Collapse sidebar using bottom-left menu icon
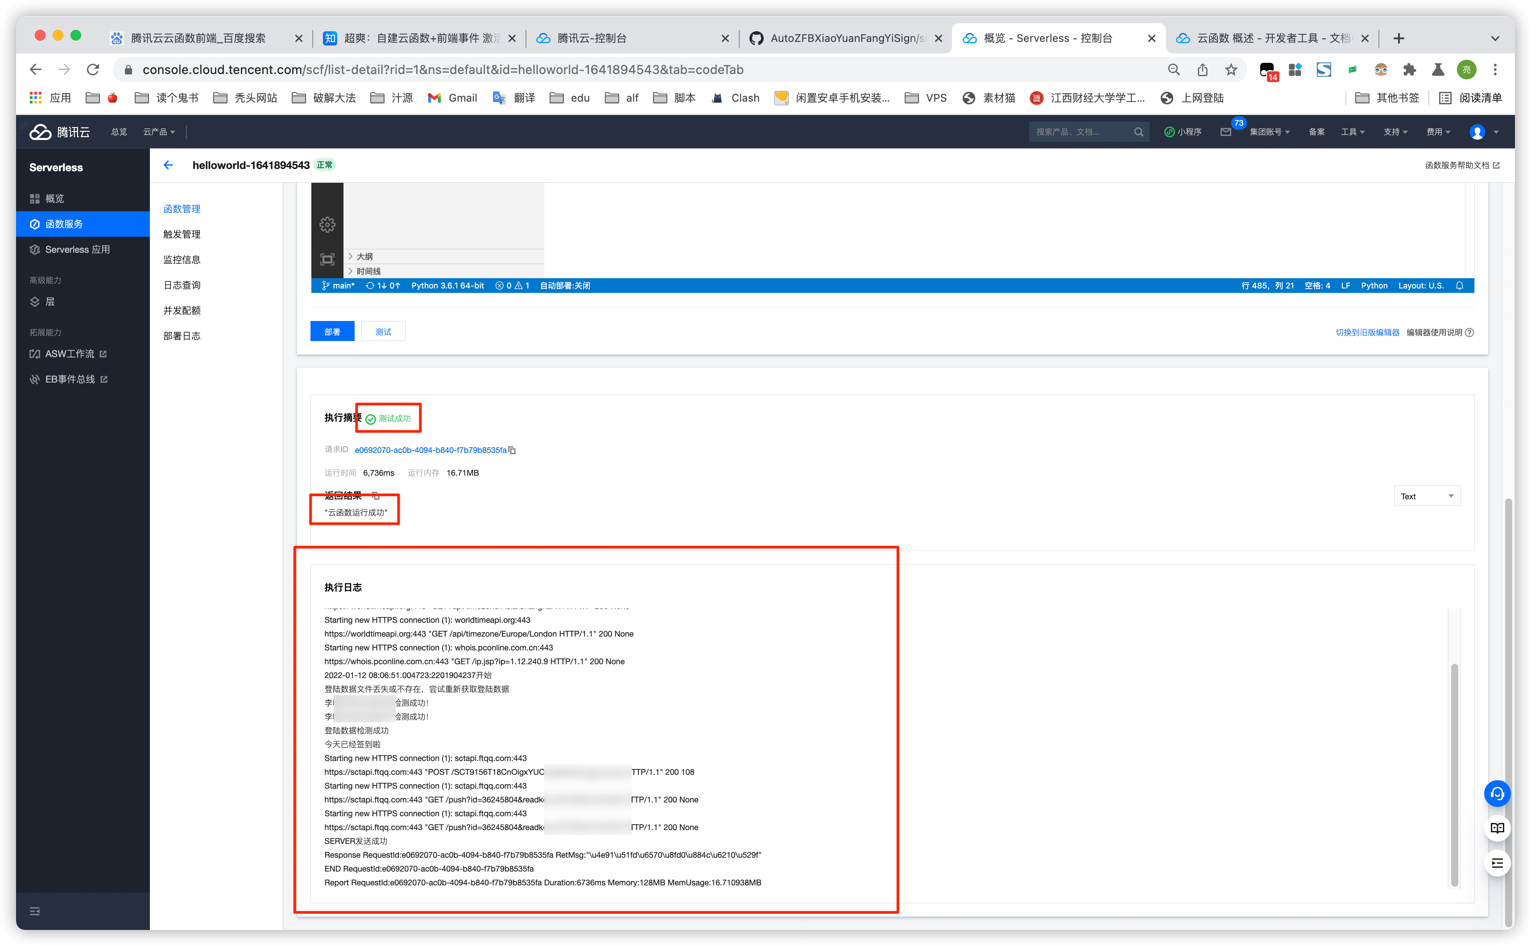Viewport: 1531px width, 946px height. click(x=35, y=911)
